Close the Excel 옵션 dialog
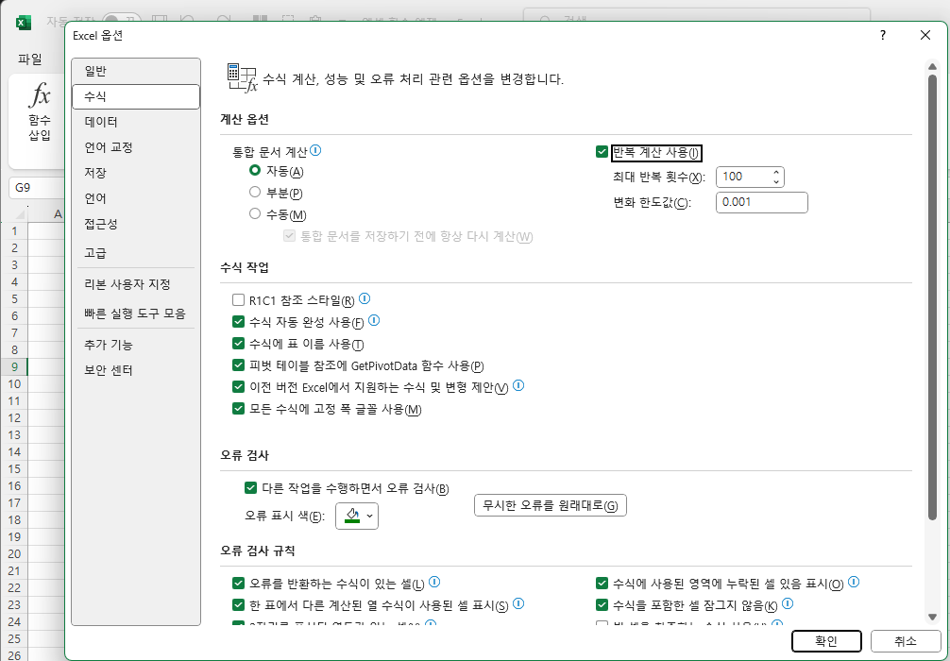This screenshot has height=661, width=950. click(x=925, y=35)
